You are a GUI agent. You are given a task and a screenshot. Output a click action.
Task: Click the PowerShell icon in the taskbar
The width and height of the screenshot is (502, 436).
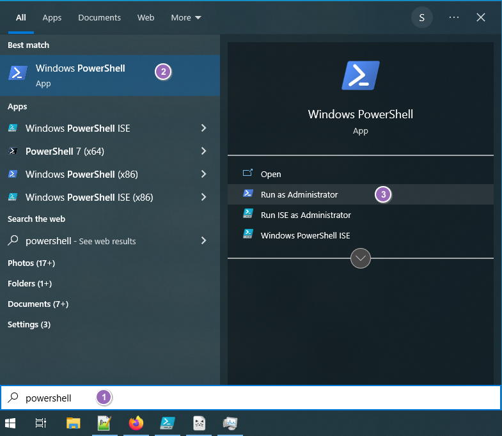(x=168, y=423)
